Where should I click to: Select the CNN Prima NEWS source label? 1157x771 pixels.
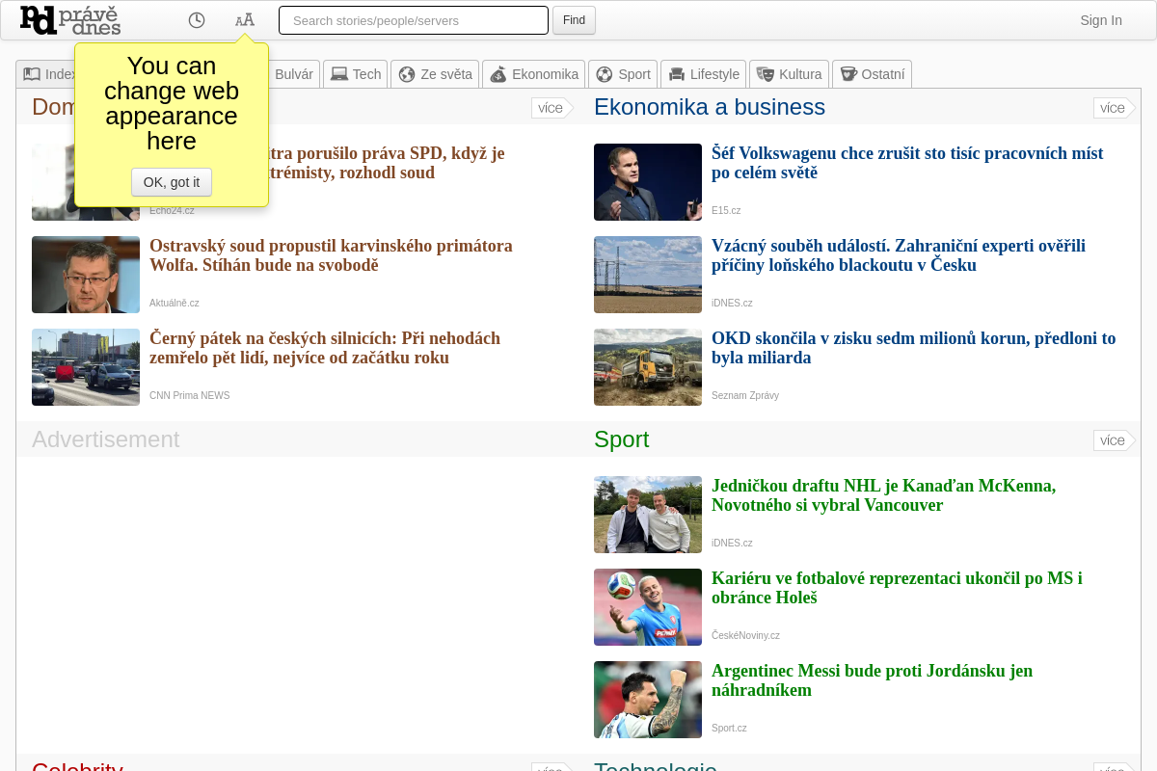[x=190, y=395]
